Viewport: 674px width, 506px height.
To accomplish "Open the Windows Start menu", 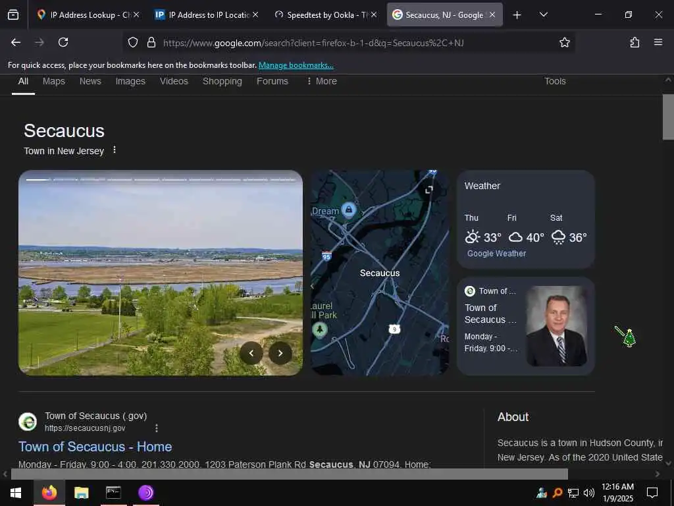I will coord(16,493).
